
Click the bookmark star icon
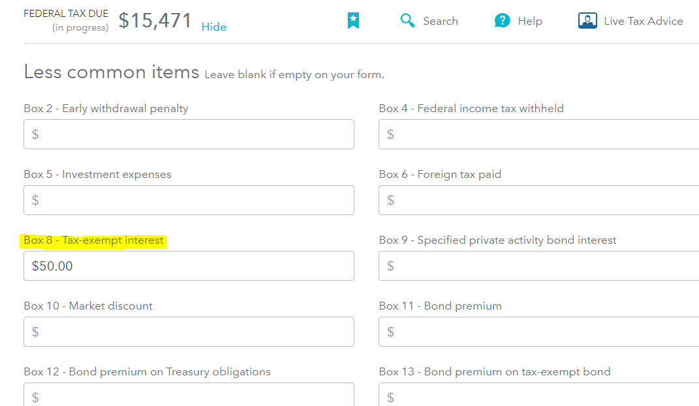353,20
